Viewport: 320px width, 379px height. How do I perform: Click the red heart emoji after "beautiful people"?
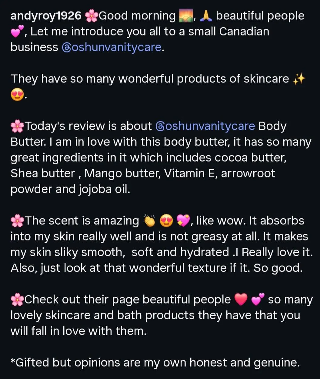(241, 300)
